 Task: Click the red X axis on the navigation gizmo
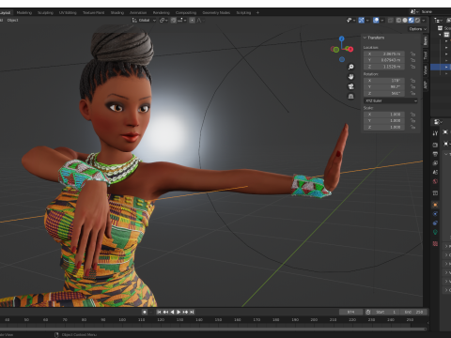(350, 49)
